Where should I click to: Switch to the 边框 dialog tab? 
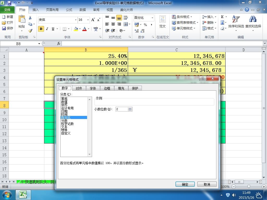(107, 88)
